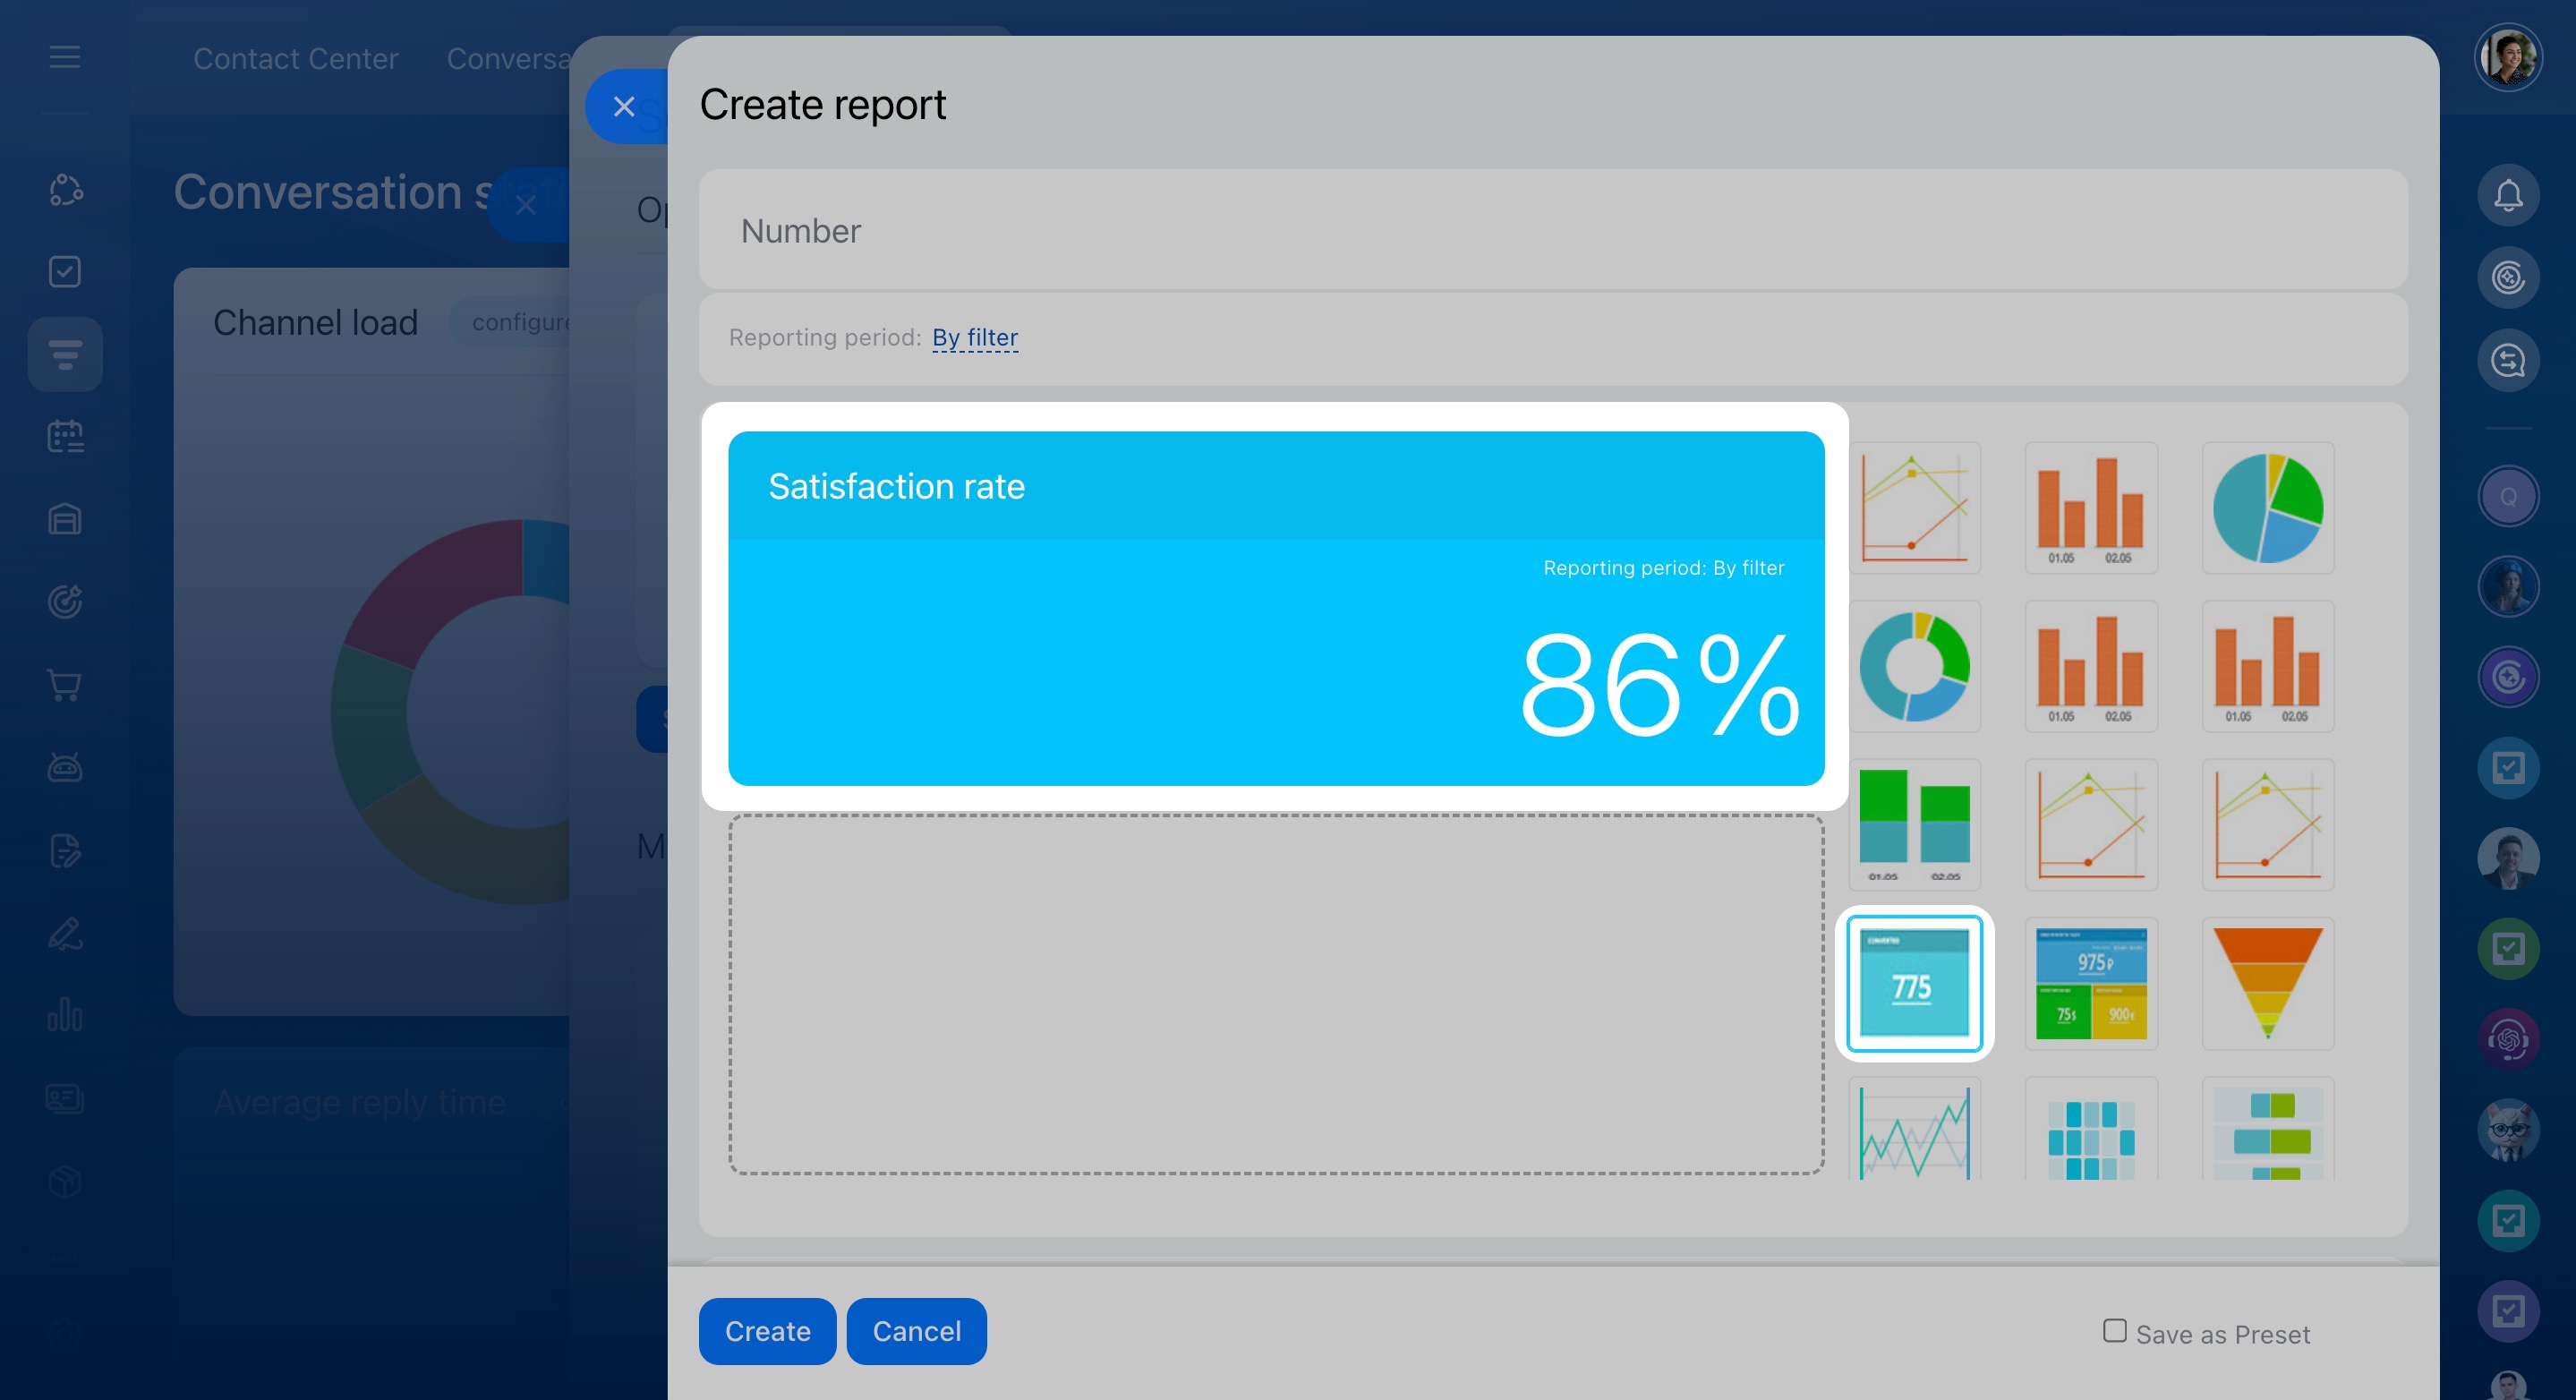Select the single number 775 widget type

(1914, 983)
